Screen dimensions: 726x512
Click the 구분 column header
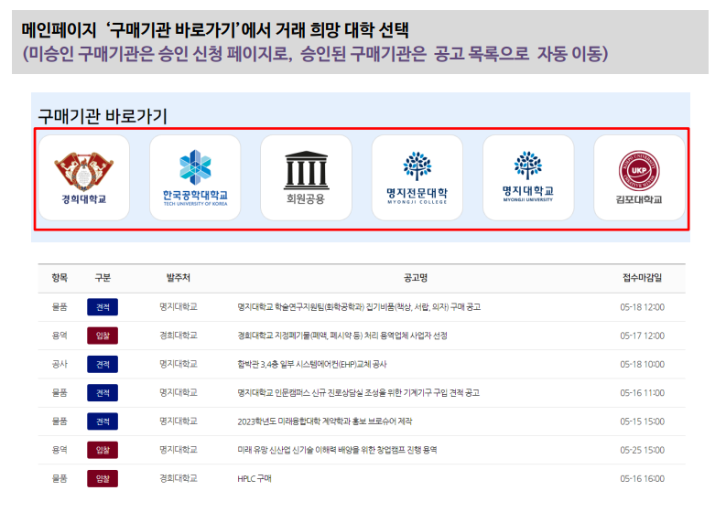pos(103,278)
